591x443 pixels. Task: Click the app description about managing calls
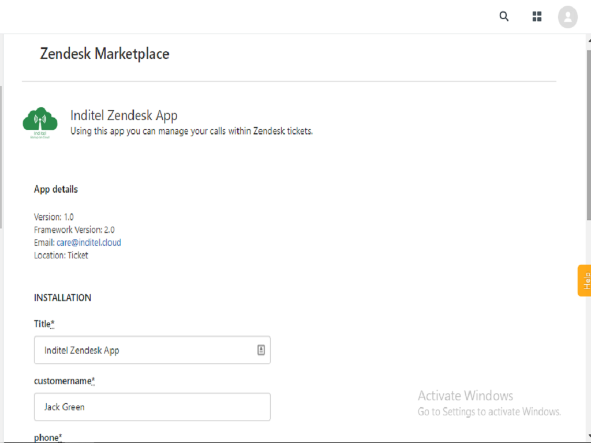191,131
